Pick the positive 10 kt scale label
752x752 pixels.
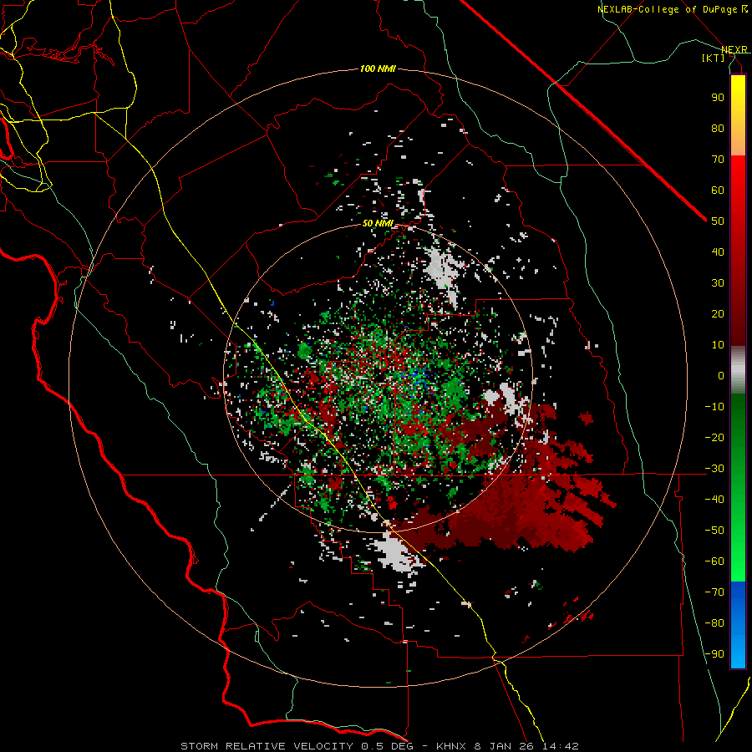pyautogui.click(x=718, y=345)
